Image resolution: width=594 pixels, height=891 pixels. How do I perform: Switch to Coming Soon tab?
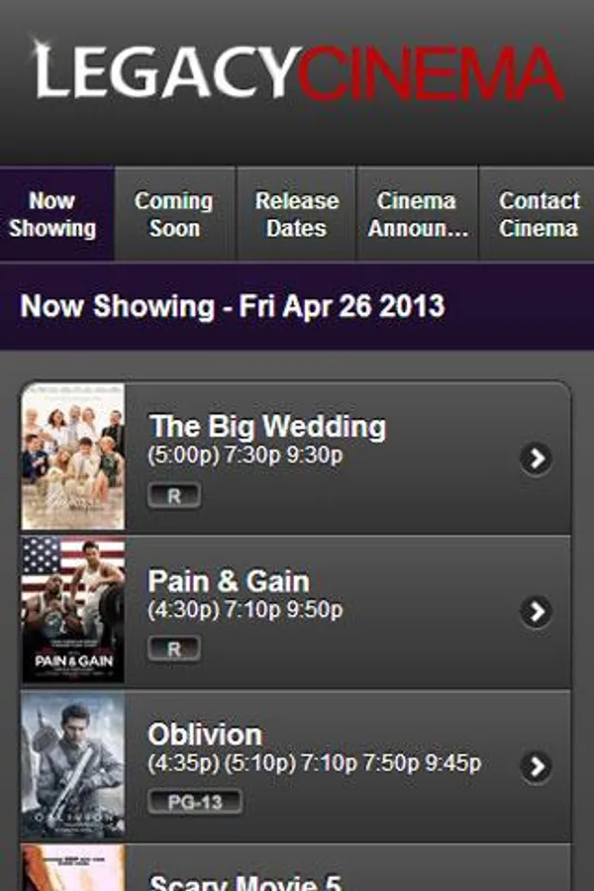coord(174,214)
